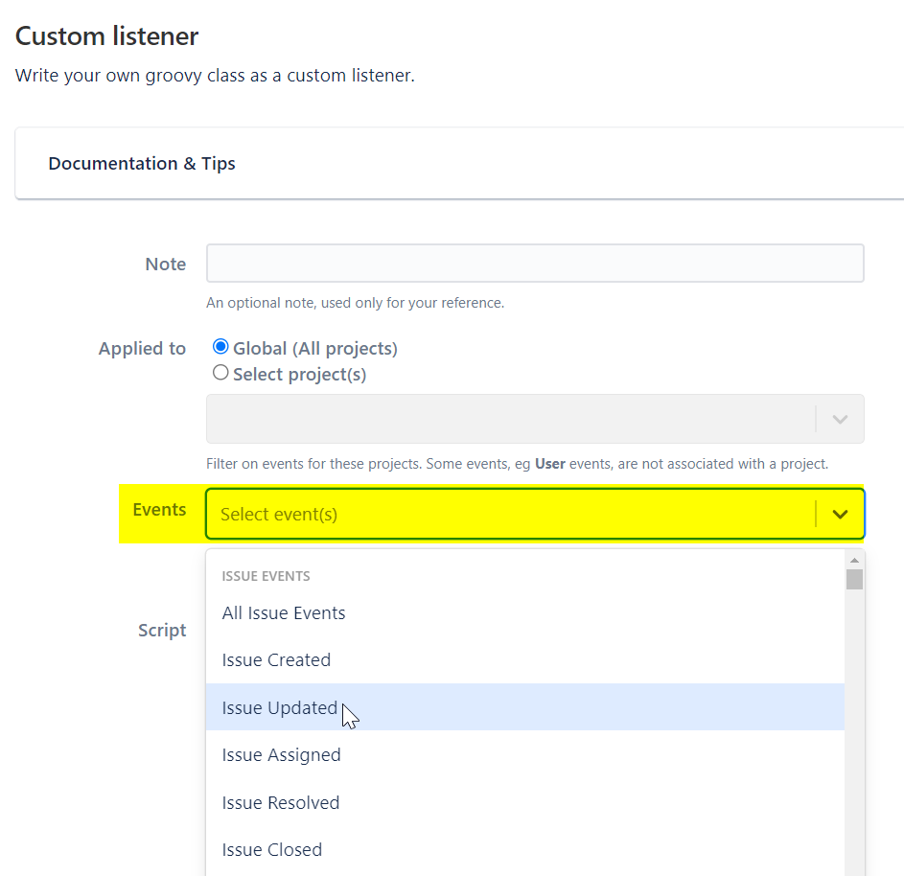
Task: Select the Issue Assigned option
Action: tap(281, 755)
